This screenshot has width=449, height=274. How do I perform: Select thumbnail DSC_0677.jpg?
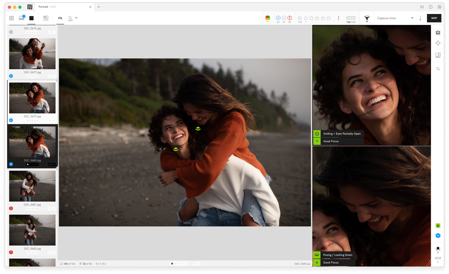click(32, 54)
